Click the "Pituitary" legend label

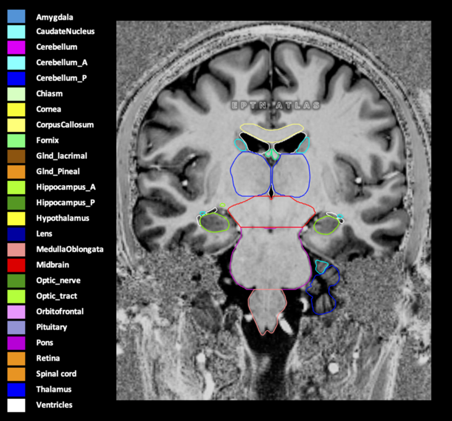52,327
